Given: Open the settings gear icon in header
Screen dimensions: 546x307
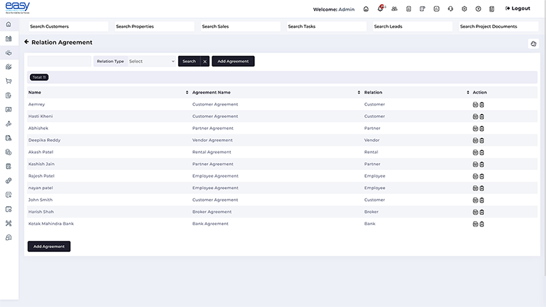Looking at the screenshot, I should click(464, 9).
